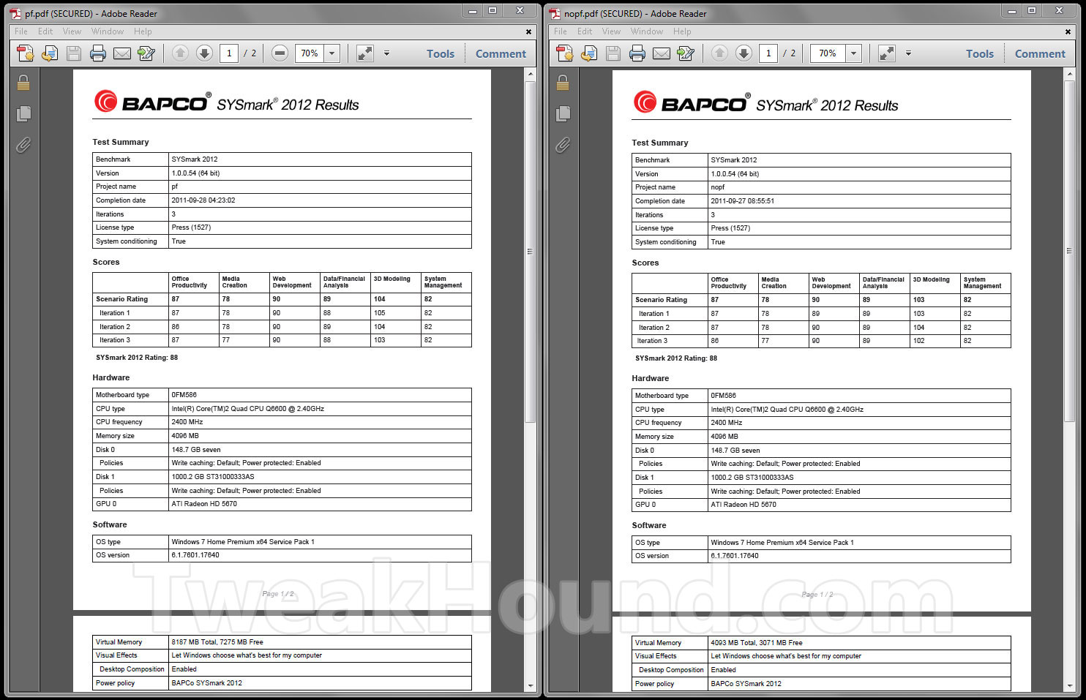This screenshot has height=700, width=1086.
Task: Open Page Thumbnails panel in pf.pdf window
Action: tap(23, 113)
